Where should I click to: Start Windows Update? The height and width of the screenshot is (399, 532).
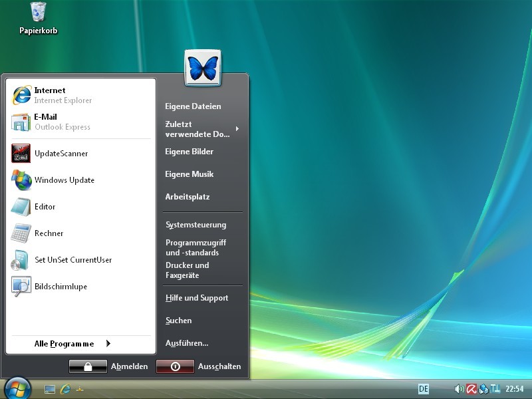tap(63, 180)
